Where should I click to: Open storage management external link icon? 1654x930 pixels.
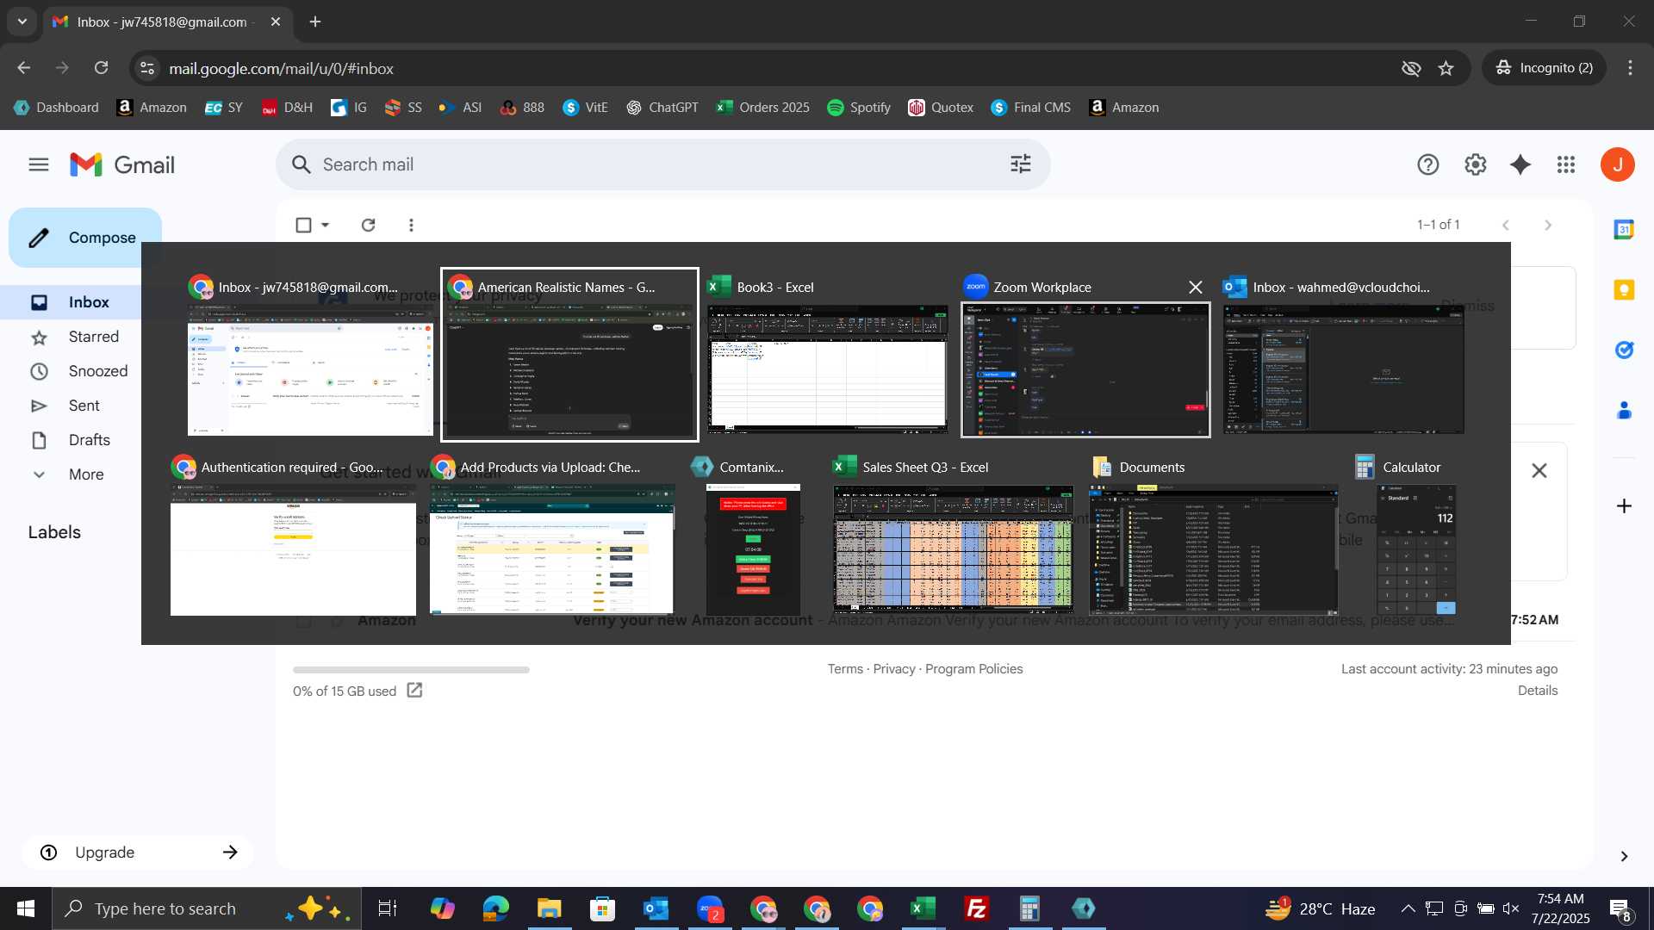tap(414, 690)
